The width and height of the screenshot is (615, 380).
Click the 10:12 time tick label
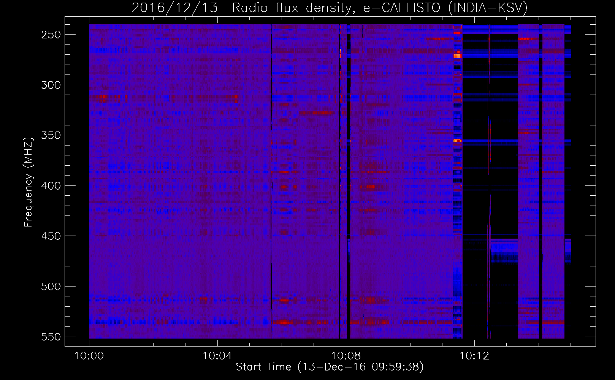point(474,356)
